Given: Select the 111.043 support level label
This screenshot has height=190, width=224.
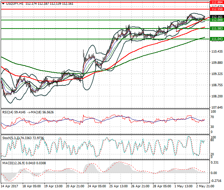Looking at the screenshot, I should (x=217, y=39).
